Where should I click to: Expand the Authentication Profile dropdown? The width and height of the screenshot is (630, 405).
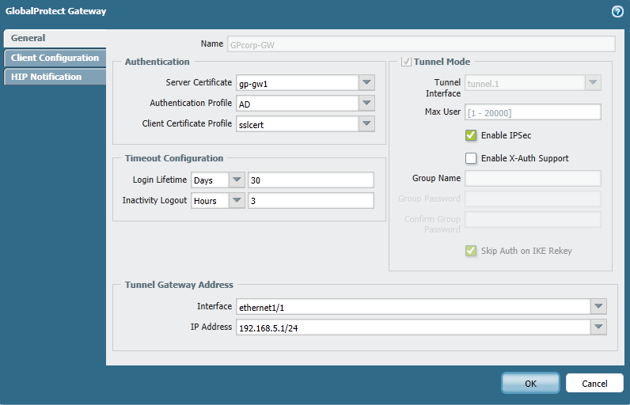366,103
